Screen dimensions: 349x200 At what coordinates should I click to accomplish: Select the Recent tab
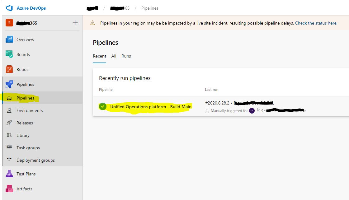100,56
